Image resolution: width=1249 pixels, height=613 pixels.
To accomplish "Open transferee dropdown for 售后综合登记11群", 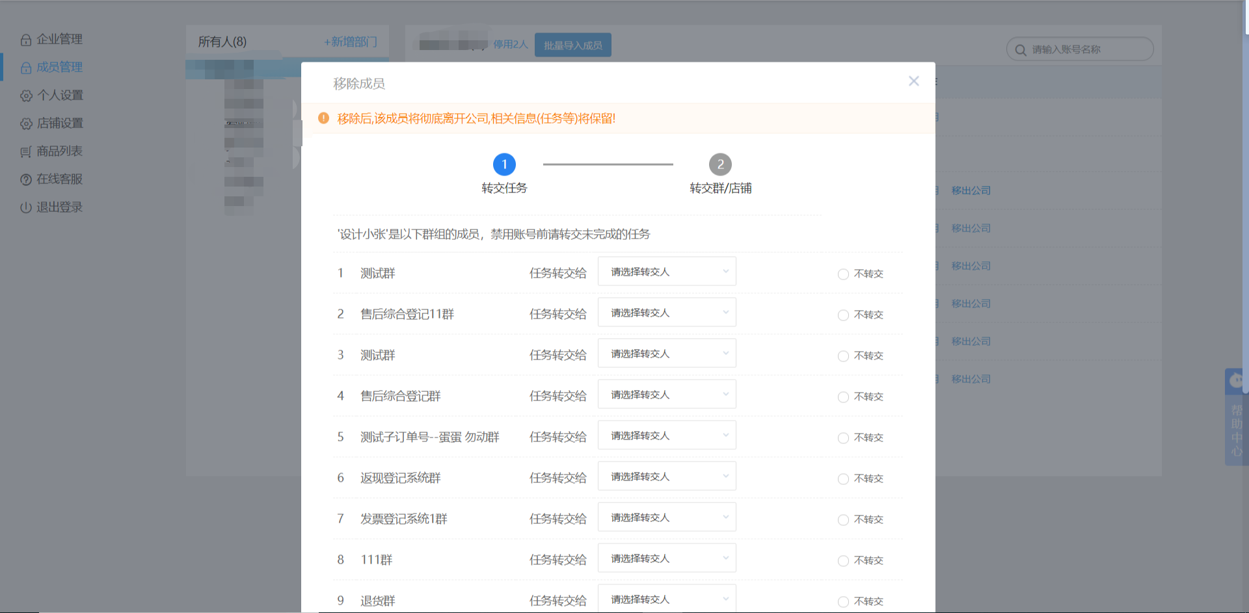I will 666,313.
